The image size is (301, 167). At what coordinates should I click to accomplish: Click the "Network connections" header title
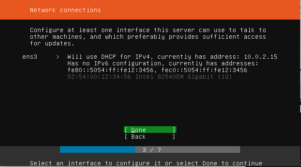(65, 10)
